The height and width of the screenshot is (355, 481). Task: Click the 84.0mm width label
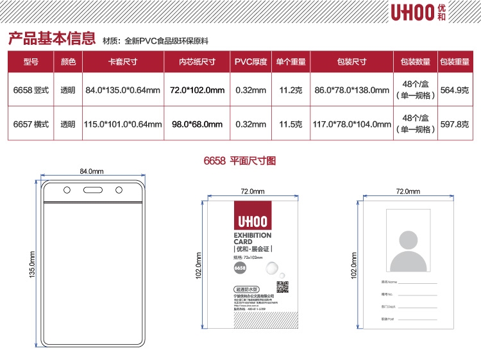pos(92,171)
